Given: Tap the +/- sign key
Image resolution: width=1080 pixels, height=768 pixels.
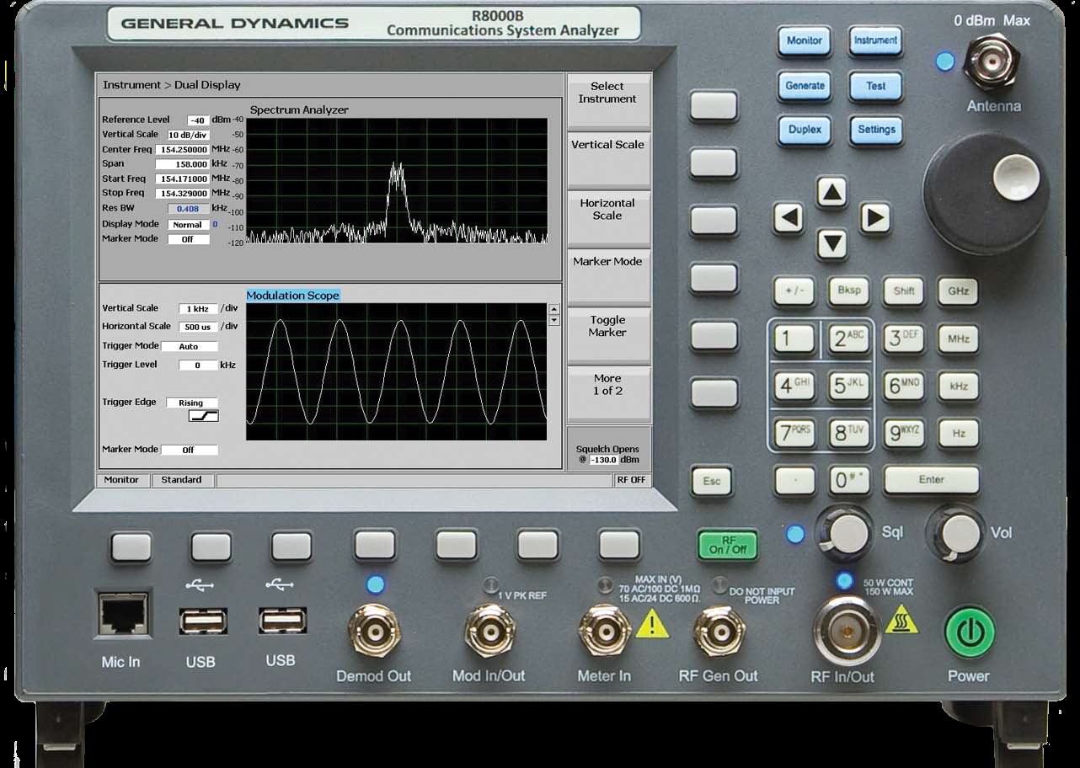Looking at the screenshot, I should (x=794, y=291).
